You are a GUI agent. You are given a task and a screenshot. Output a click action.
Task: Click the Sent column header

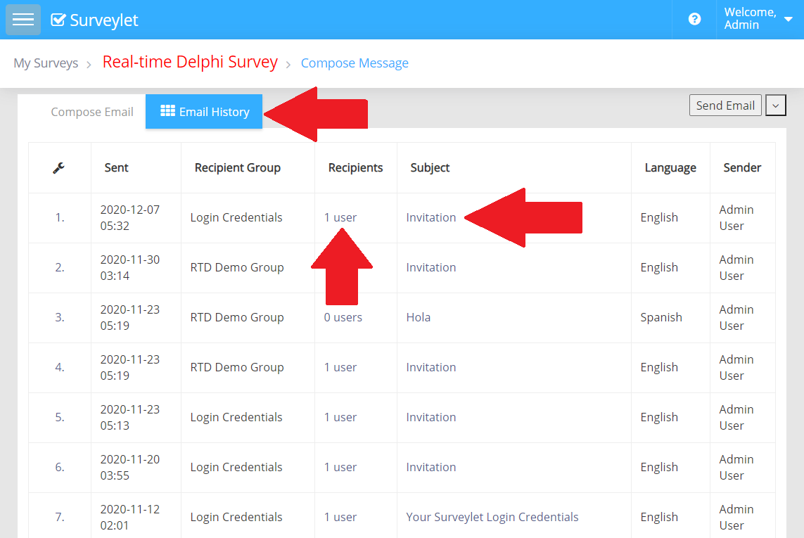pos(116,168)
